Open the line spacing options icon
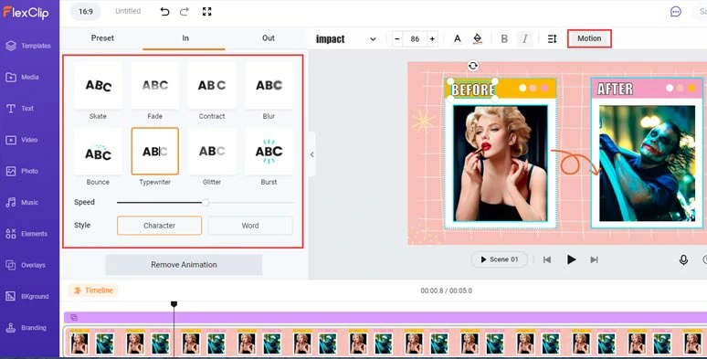This screenshot has height=359, width=707. (x=552, y=38)
